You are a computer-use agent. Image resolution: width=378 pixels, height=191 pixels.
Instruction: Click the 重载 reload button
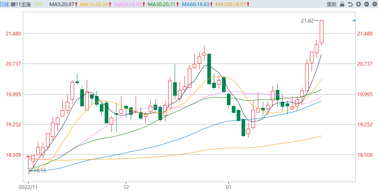pyautogui.click(x=332, y=4)
